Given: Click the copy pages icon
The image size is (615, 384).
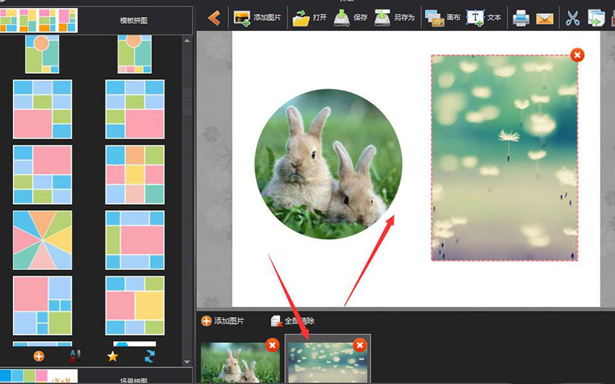Looking at the screenshot, I should point(596,18).
